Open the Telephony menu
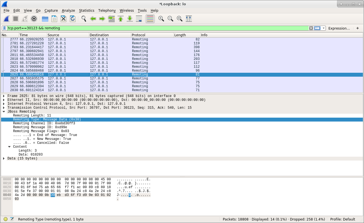The image size is (364, 223). coord(107,10)
